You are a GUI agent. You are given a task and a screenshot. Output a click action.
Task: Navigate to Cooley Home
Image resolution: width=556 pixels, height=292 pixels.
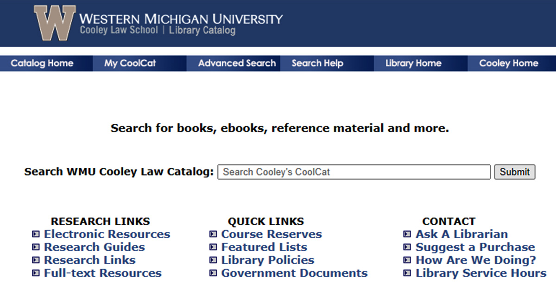coord(509,63)
